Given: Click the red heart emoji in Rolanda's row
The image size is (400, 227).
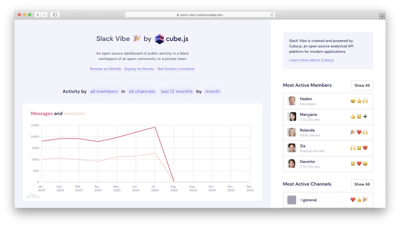Looking at the screenshot, I should point(359,132).
